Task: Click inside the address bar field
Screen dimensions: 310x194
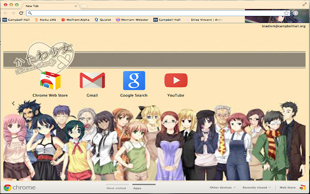Action: [x=158, y=13]
